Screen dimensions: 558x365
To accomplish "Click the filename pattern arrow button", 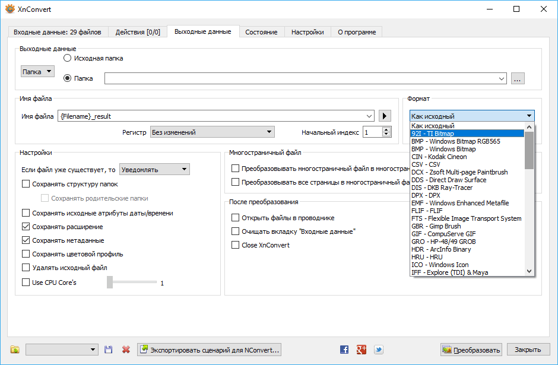I will (385, 116).
